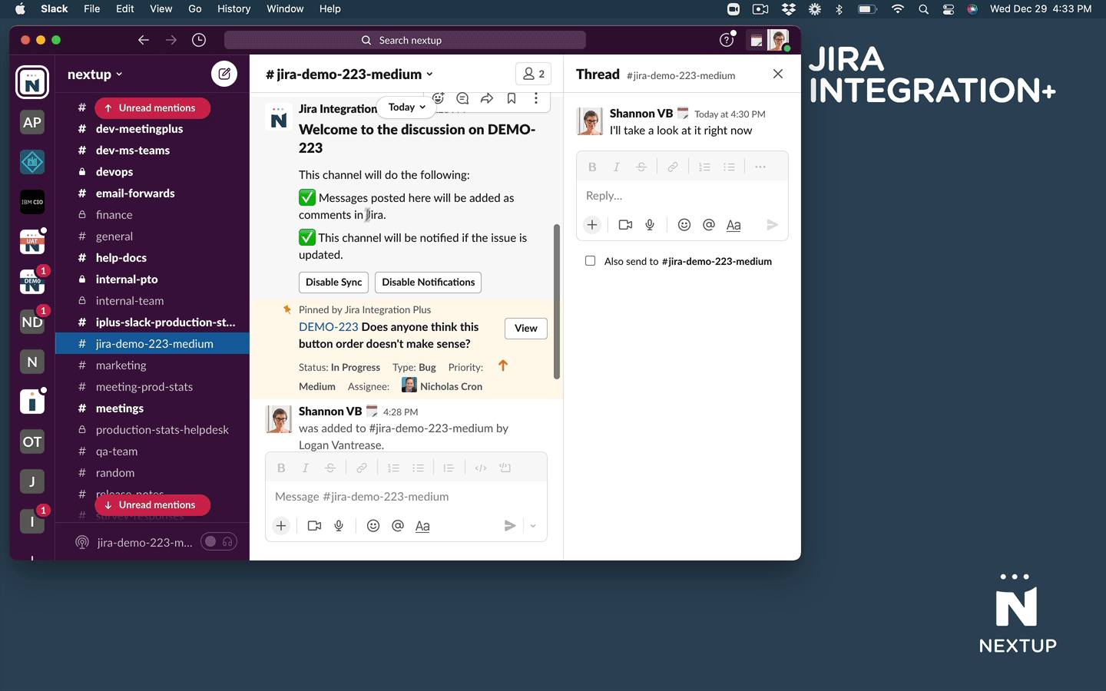Record video clip in channel composer
This screenshot has width=1106, height=691.
[x=314, y=526]
